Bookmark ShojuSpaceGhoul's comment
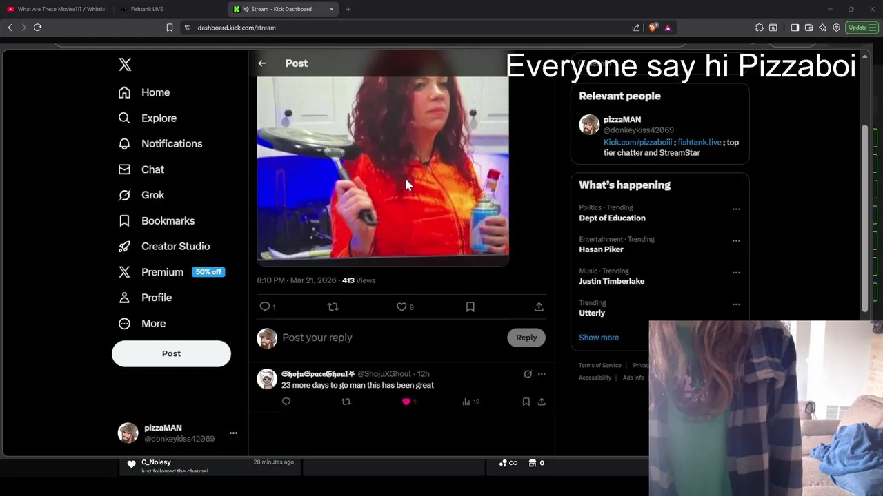This screenshot has height=496, width=883. pos(526,402)
